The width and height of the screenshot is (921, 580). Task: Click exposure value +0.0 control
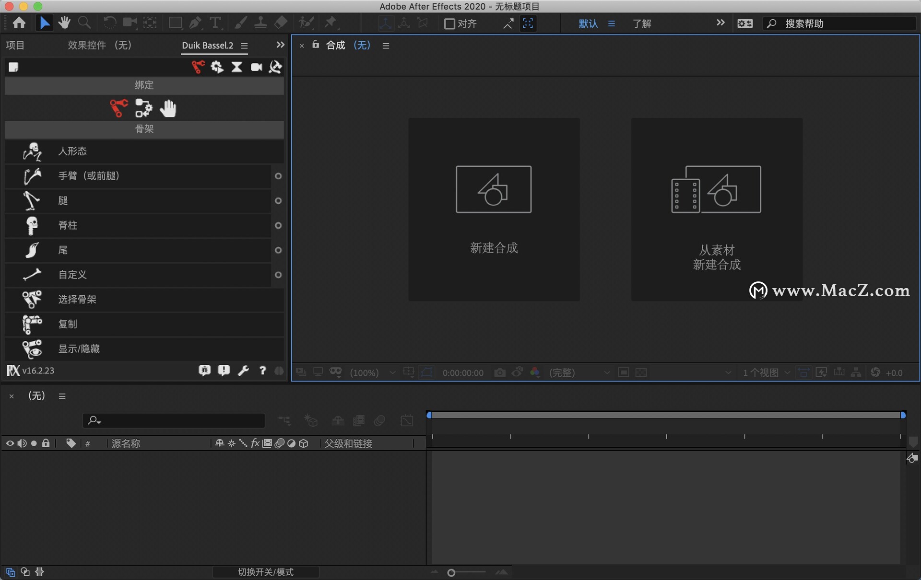pos(894,373)
